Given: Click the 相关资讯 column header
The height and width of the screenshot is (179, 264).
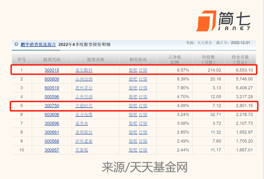Looking at the screenshot, I should [x=138, y=59].
